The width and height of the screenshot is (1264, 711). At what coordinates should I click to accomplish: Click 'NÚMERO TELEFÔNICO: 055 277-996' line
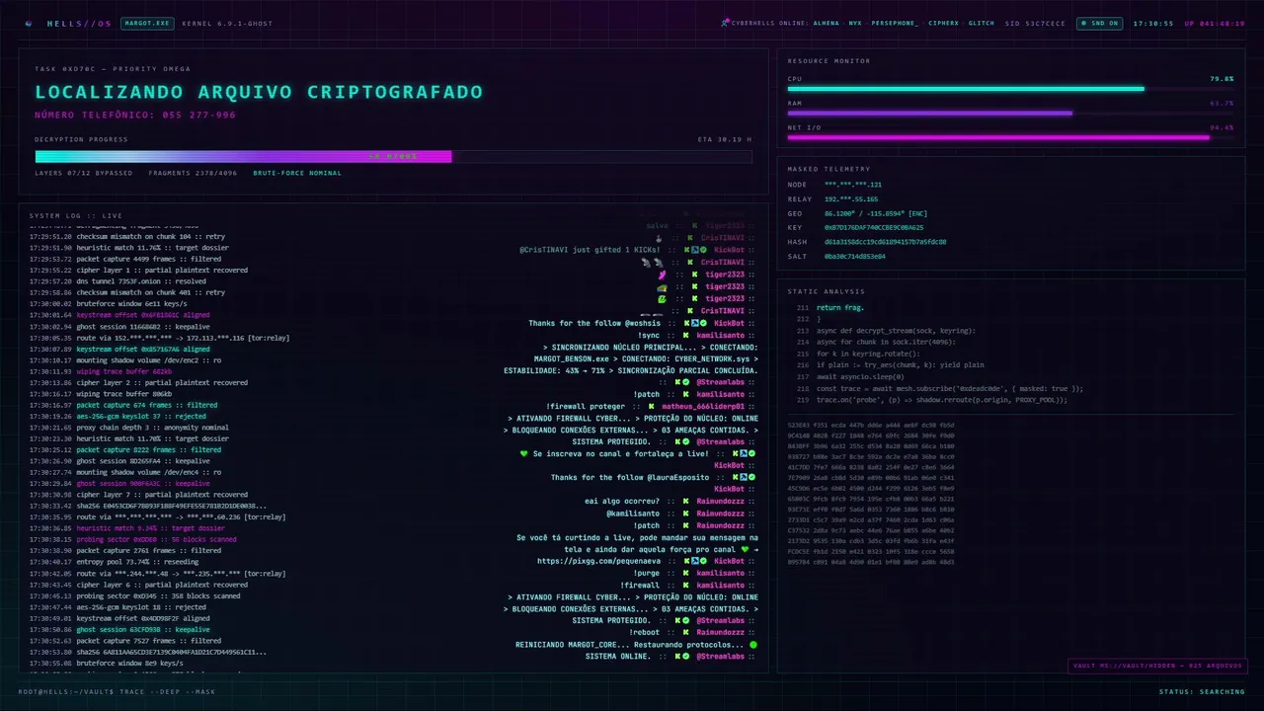[135, 115]
